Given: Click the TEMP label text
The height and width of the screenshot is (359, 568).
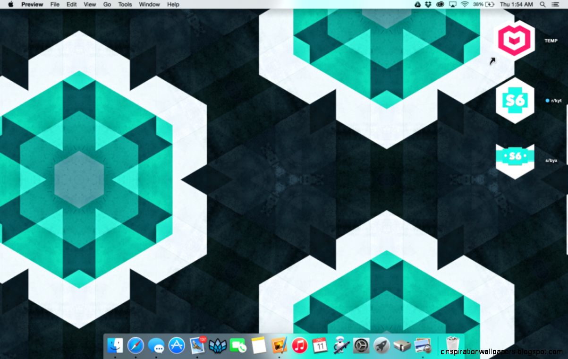Looking at the screenshot, I should (x=551, y=41).
